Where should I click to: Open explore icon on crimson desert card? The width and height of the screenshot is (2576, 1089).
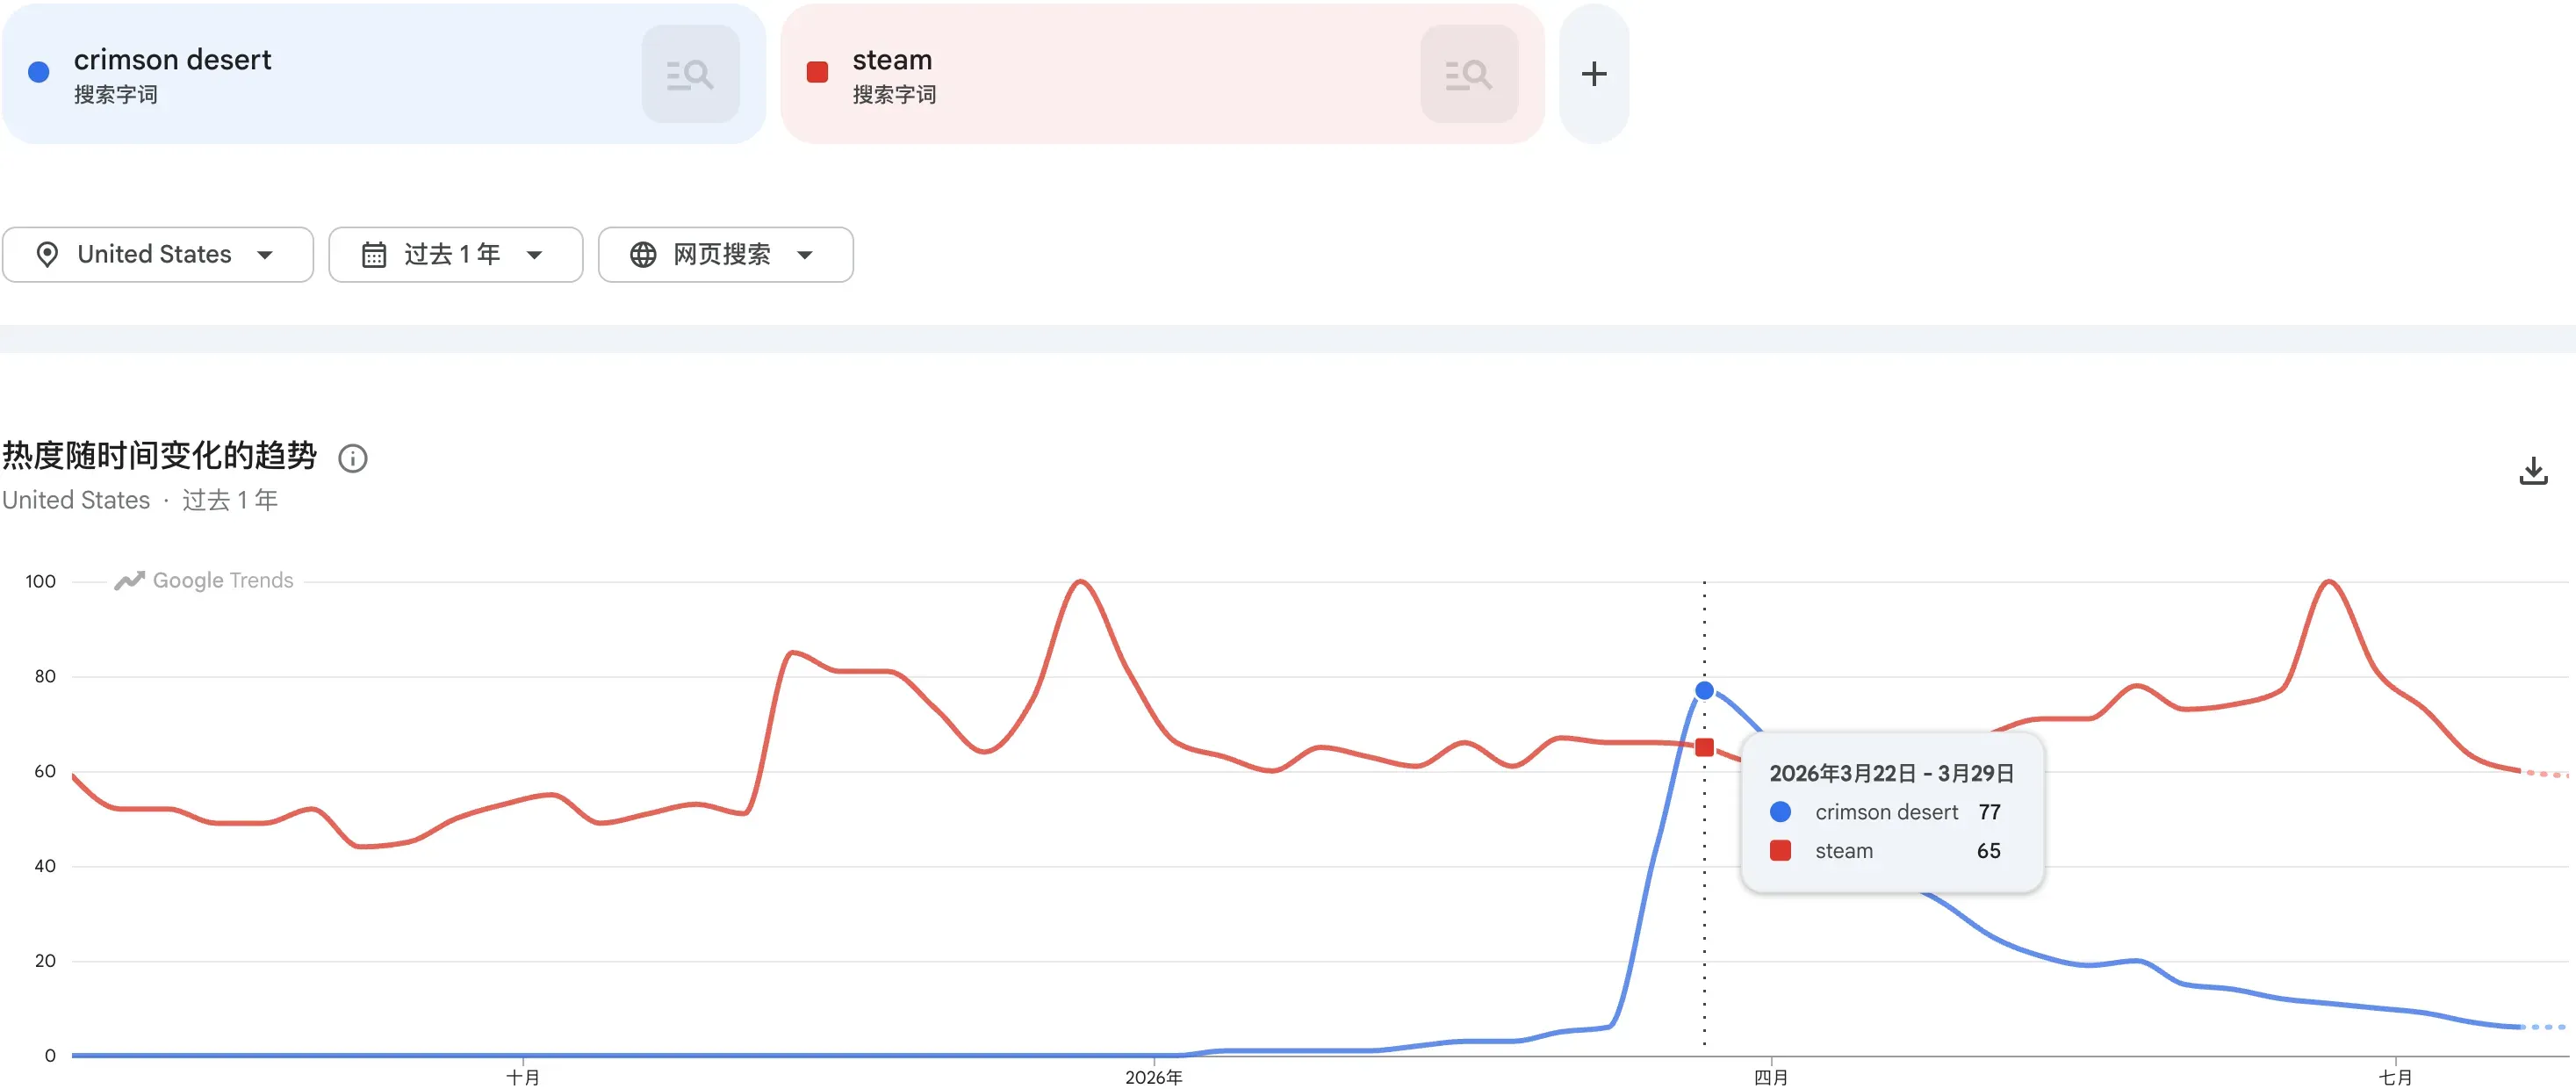click(x=690, y=74)
